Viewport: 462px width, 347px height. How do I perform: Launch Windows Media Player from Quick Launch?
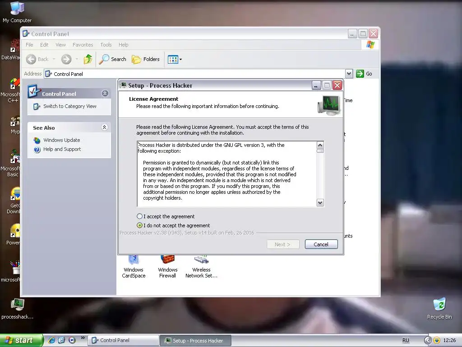tap(72, 340)
